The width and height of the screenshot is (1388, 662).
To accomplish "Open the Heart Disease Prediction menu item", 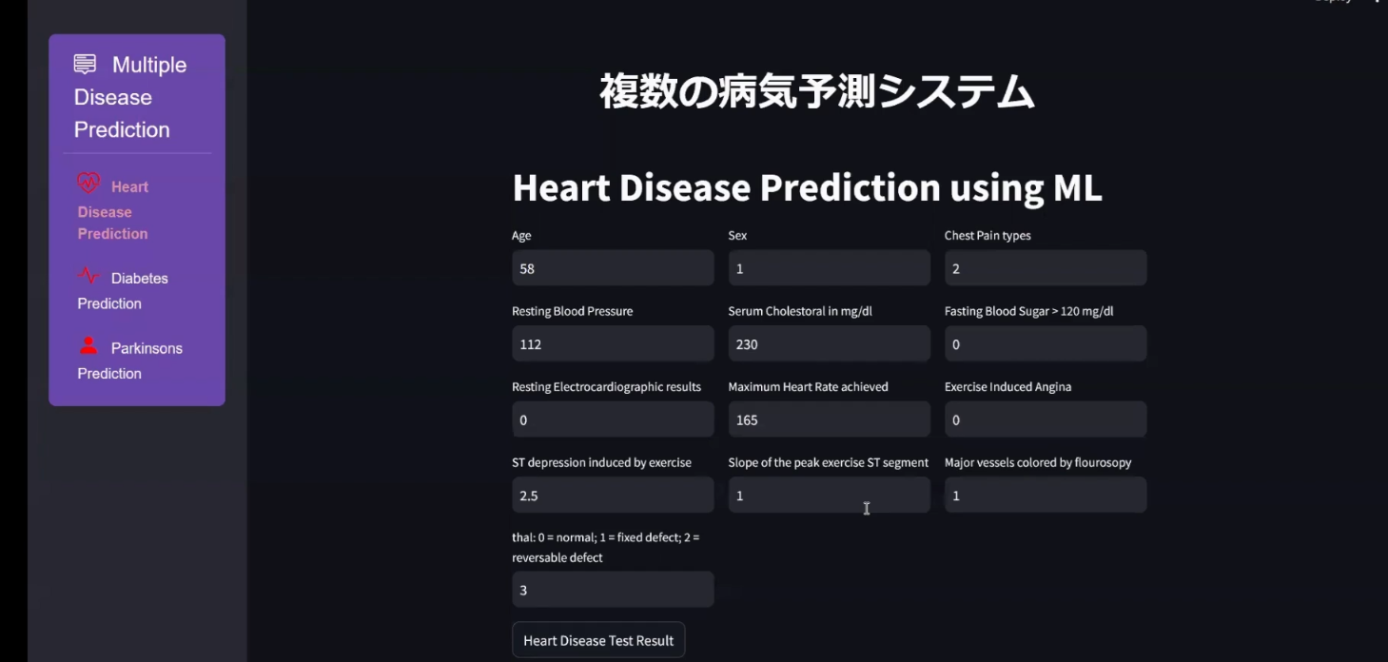I will coord(113,210).
